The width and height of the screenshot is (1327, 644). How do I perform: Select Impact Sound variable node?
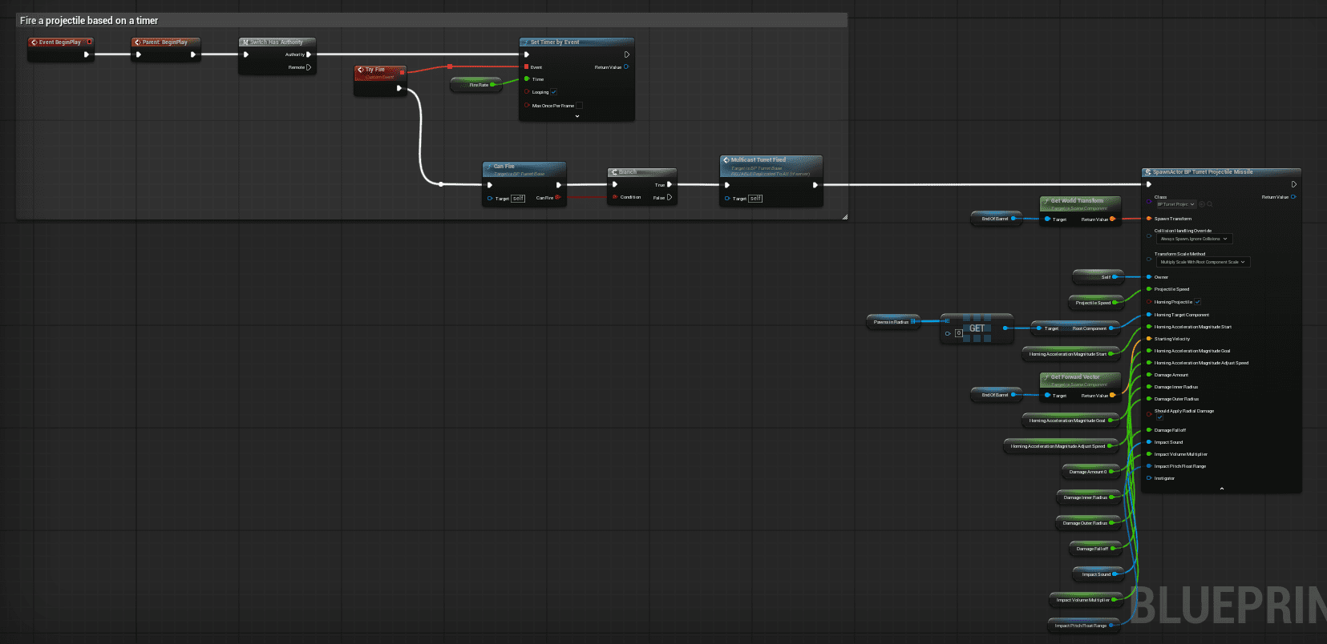point(1098,574)
